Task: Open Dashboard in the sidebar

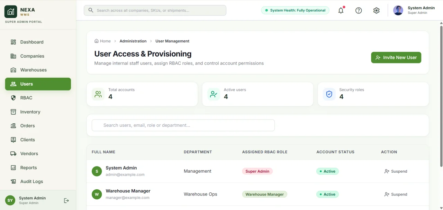Action: click(x=38, y=42)
